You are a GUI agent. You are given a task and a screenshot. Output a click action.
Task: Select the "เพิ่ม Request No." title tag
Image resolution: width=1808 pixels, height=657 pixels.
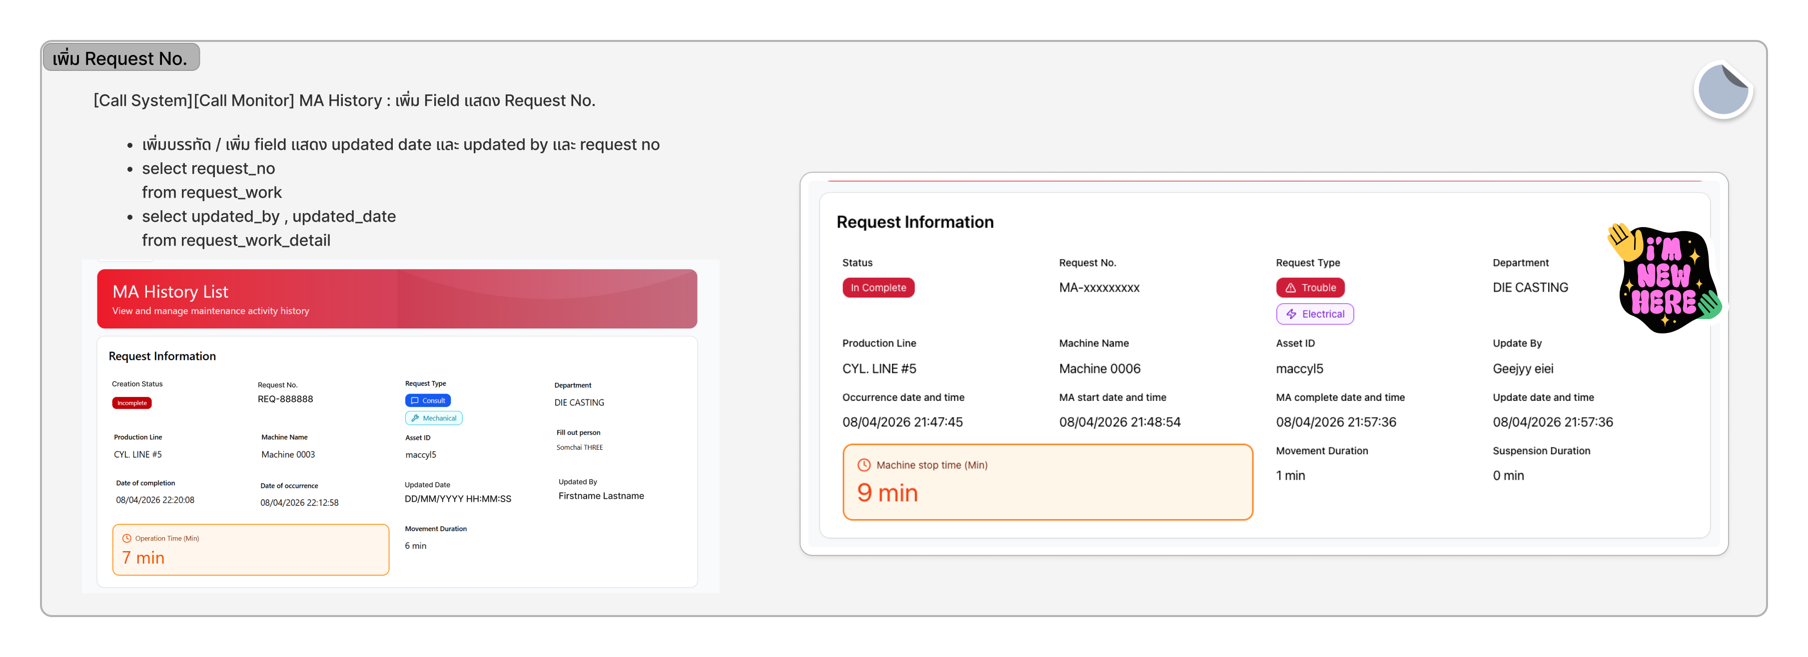[121, 57]
